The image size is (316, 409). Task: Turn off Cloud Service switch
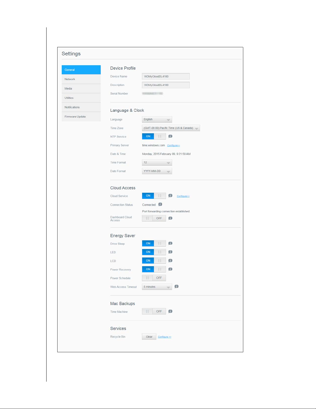tap(154, 196)
